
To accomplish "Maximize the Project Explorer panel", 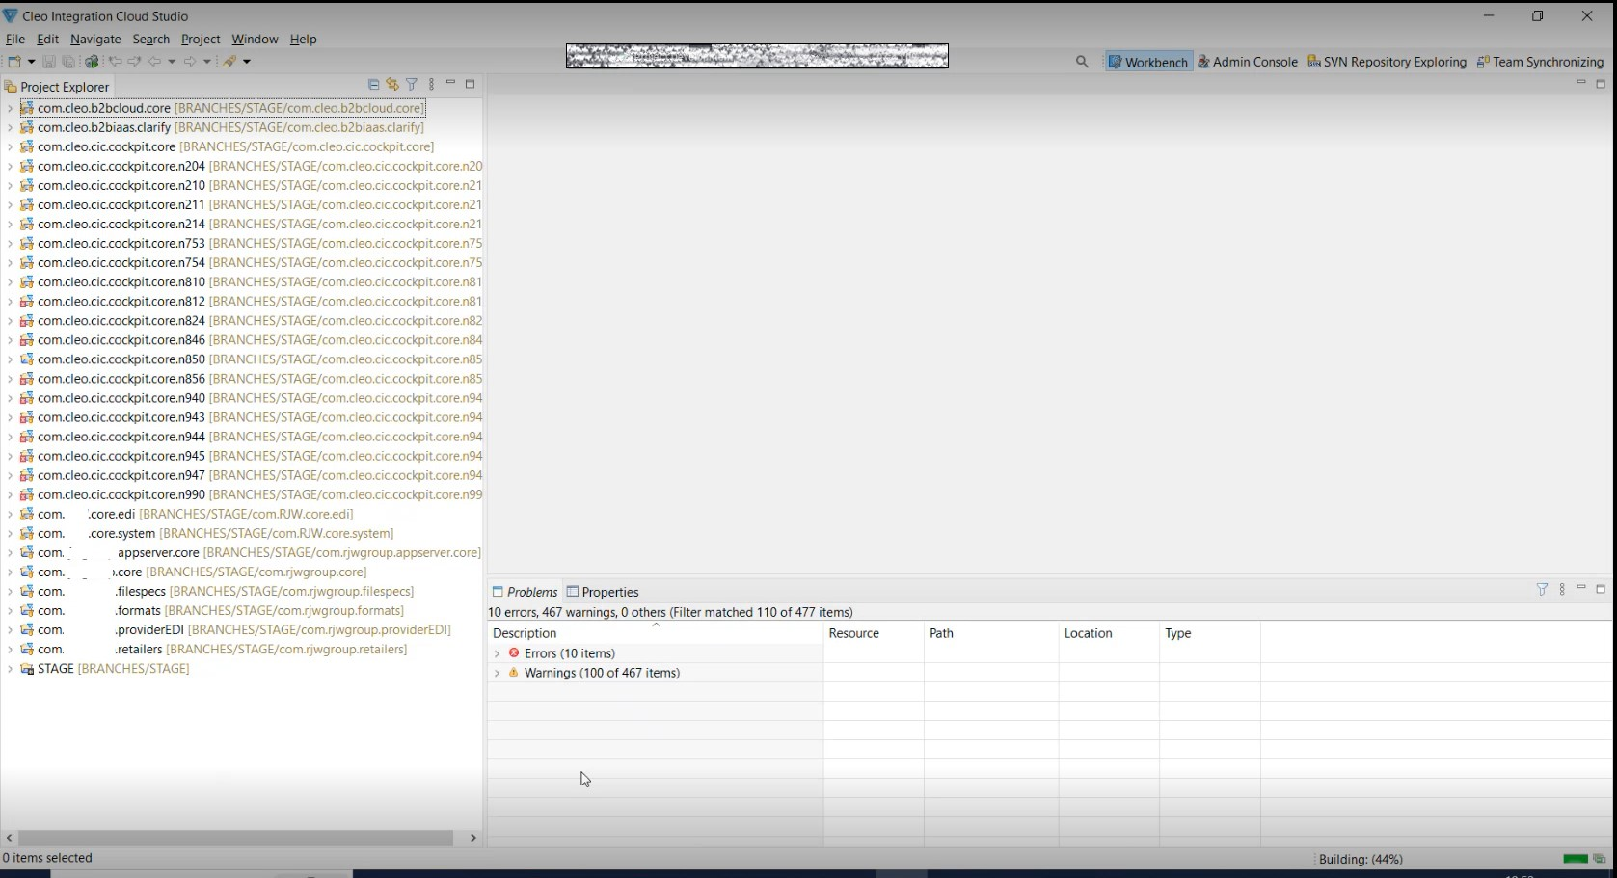I will coord(470,84).
